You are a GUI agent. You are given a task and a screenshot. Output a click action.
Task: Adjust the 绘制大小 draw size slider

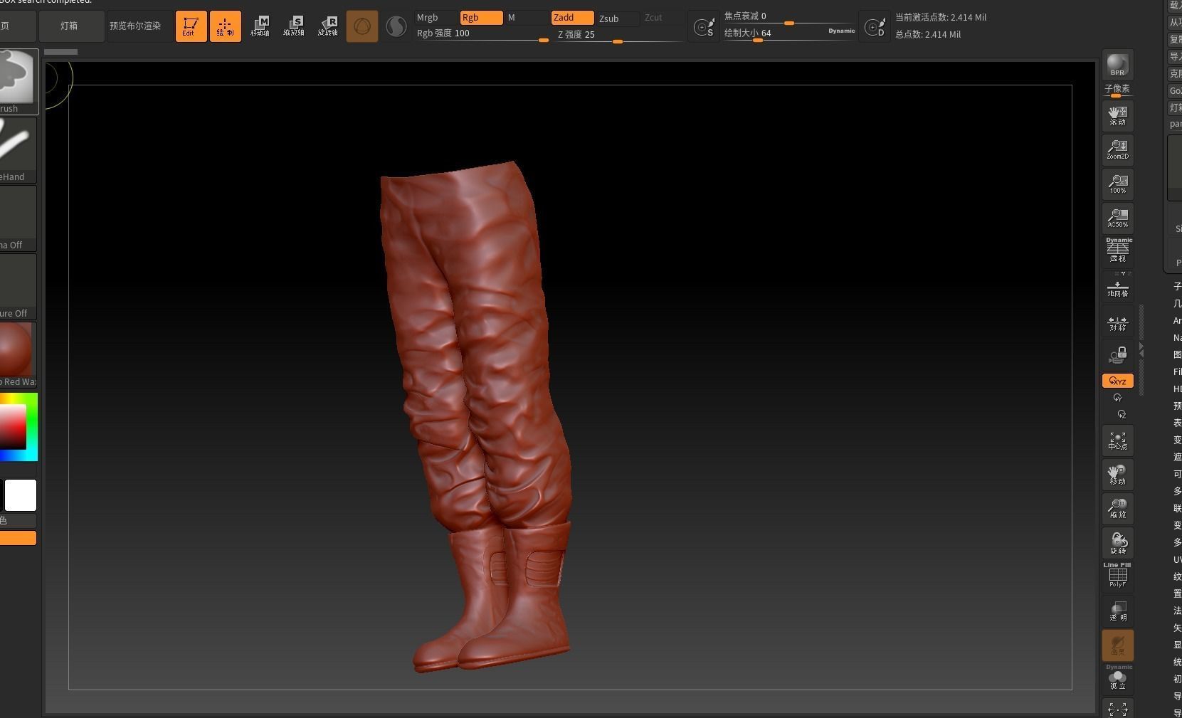[774, 33]
